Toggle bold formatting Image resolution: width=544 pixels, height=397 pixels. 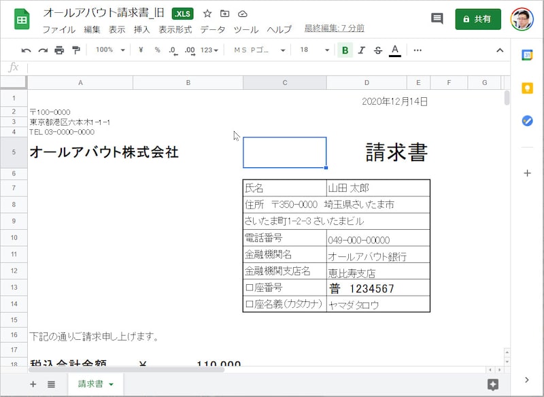click(x=345, y=50)
